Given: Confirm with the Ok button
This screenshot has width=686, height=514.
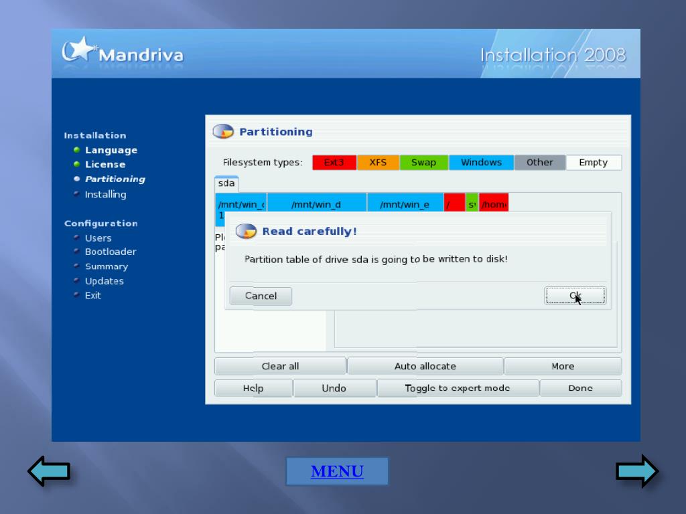Looking at the screenshot, I should (x=575, y=296).
